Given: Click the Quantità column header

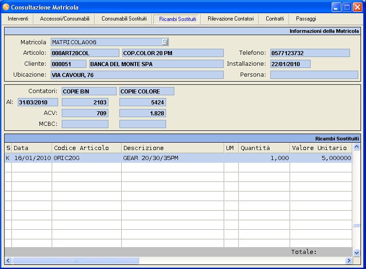Looking at the screenshot, I should click(x=264, y=148).
